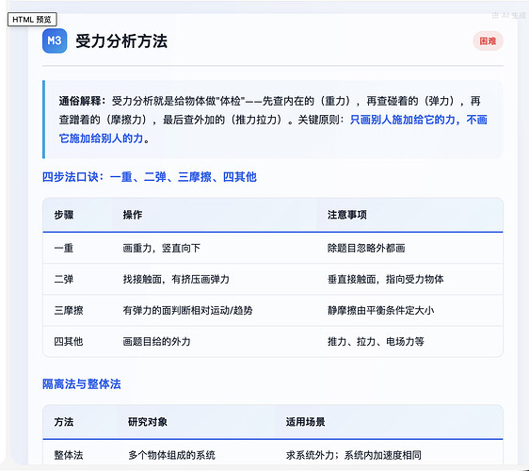Click cell 多个物体组成的系统
The image size is (529, 471).
(171, 455)
